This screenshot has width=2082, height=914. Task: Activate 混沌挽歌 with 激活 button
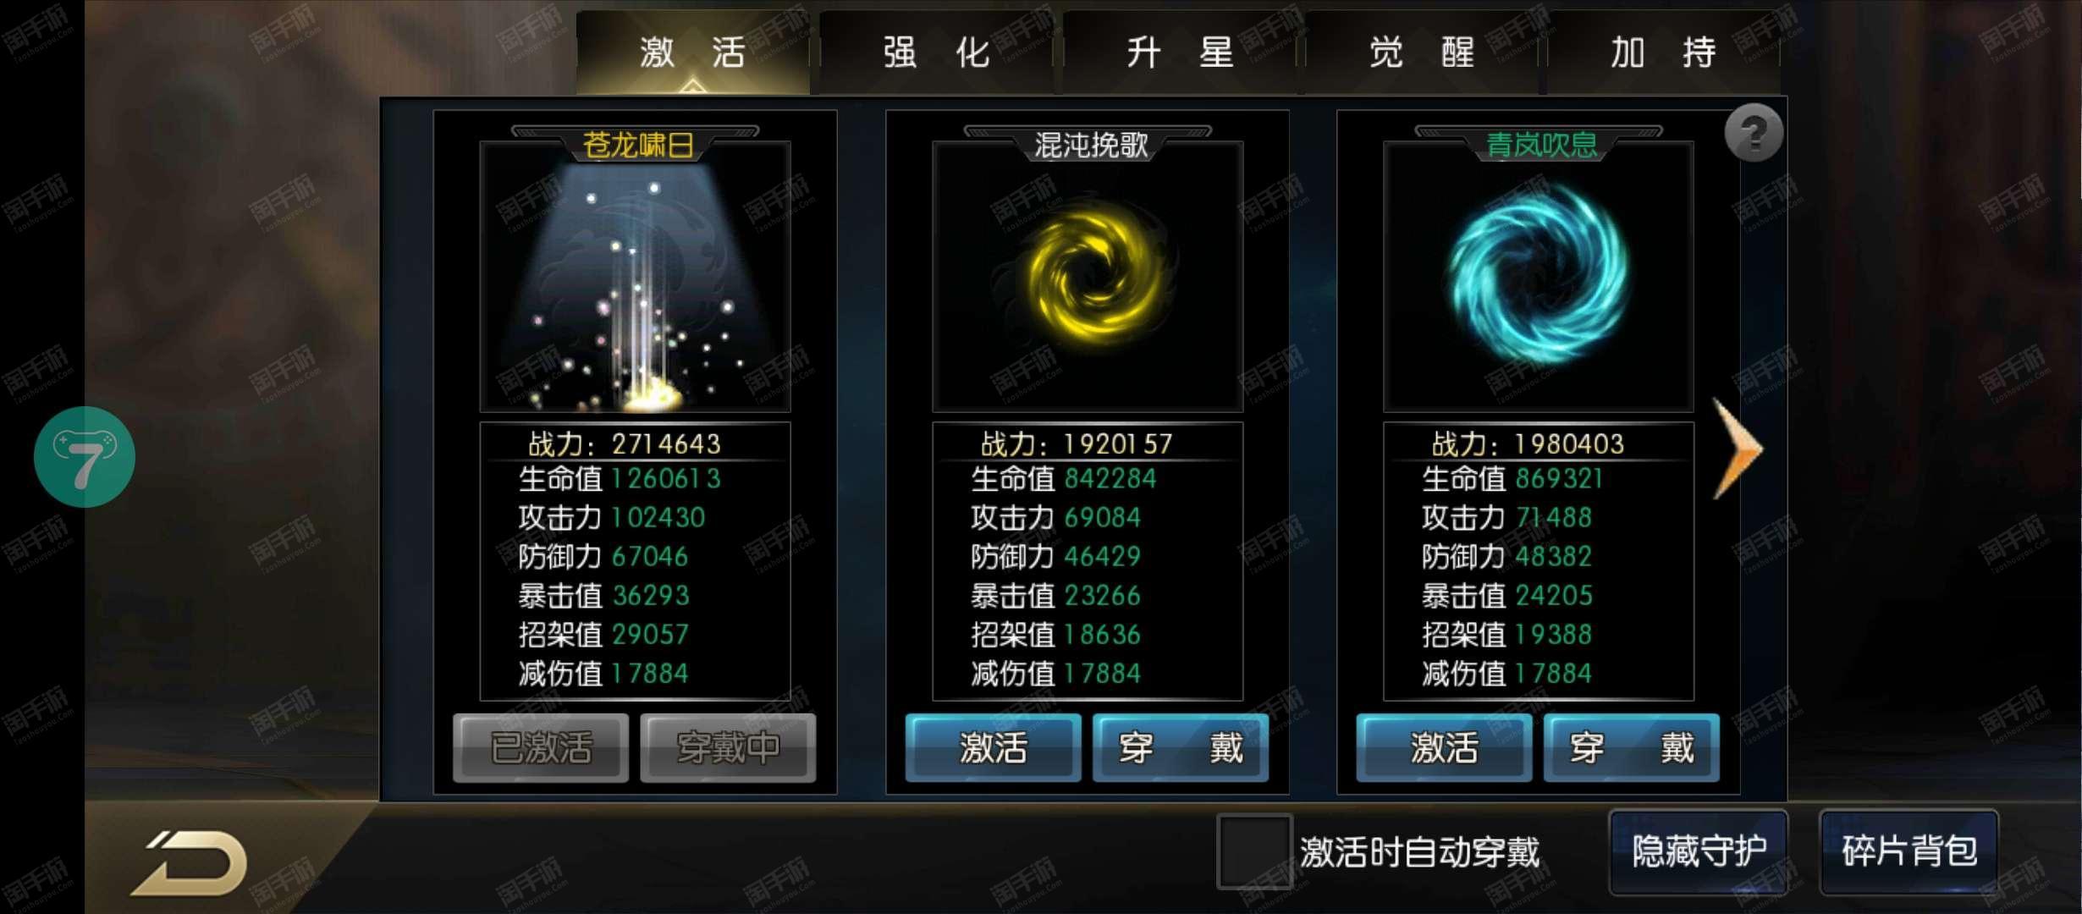pyautogui.click(x=993, y=747)
